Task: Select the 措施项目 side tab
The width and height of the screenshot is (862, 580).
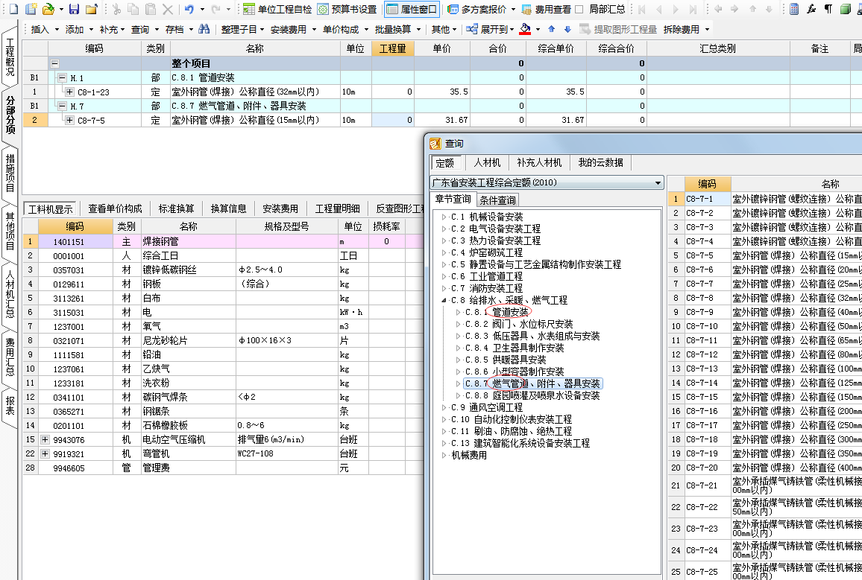Action: coord(10,173)
